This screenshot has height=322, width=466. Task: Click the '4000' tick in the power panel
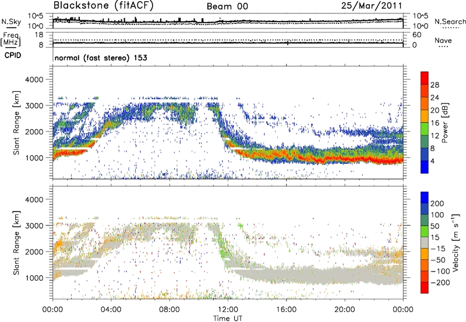(34, 80)
